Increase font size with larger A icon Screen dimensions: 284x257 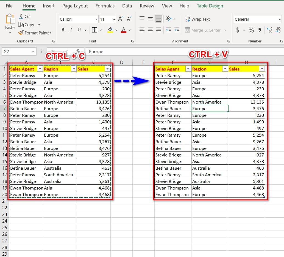[x=121, y=19]
